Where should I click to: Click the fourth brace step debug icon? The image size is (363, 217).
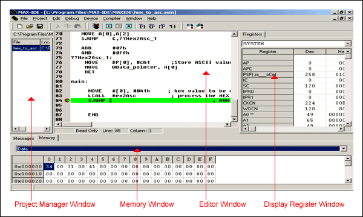pos(172,27)
